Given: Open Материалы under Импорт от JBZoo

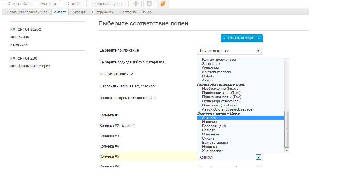Looking at the screenshot, I should [x=20, y=37].
